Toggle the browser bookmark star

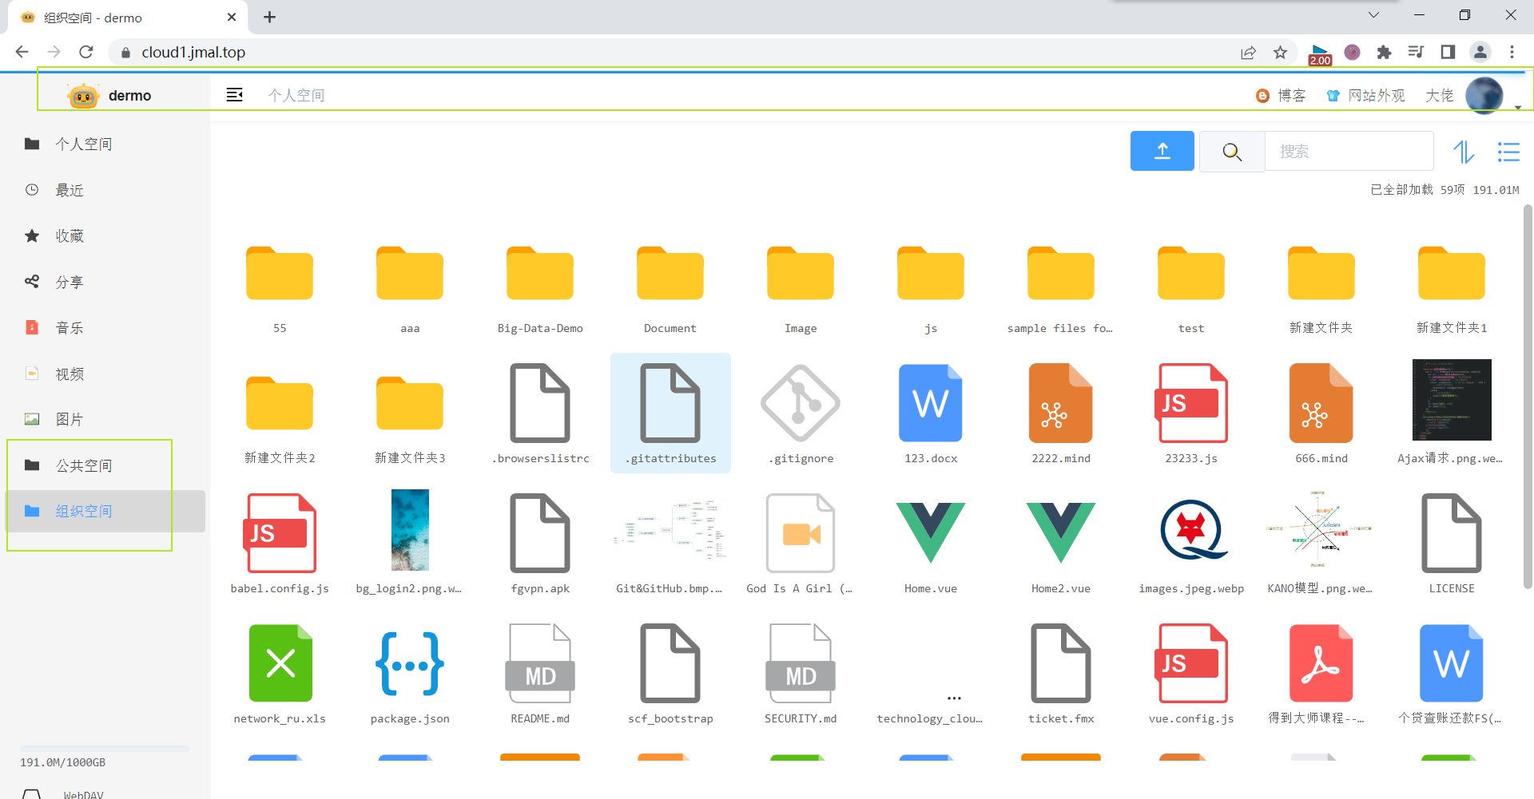point(1280,52)
